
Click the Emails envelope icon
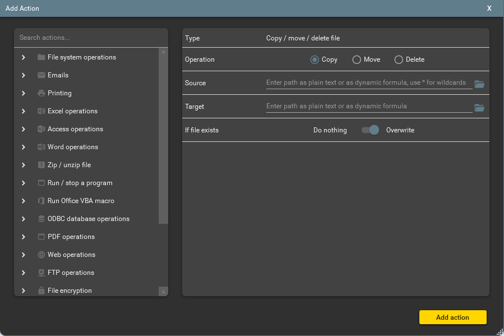click(41, 75)
